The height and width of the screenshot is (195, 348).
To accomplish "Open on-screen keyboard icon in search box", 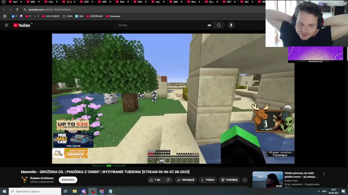I will point(209,25).
